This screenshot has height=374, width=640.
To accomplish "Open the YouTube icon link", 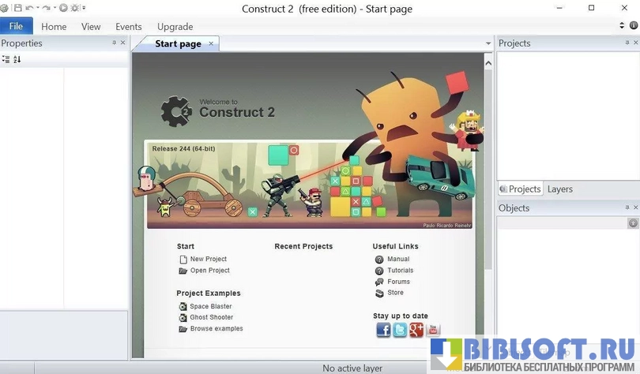I will click(433, 330).
